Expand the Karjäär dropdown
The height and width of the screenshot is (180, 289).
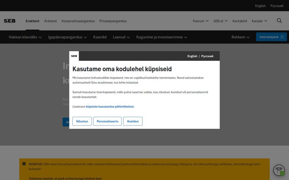pos(259,21)
